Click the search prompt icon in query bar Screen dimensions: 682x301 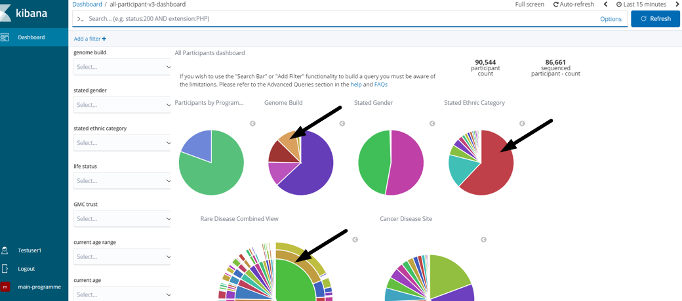(80, 19)
